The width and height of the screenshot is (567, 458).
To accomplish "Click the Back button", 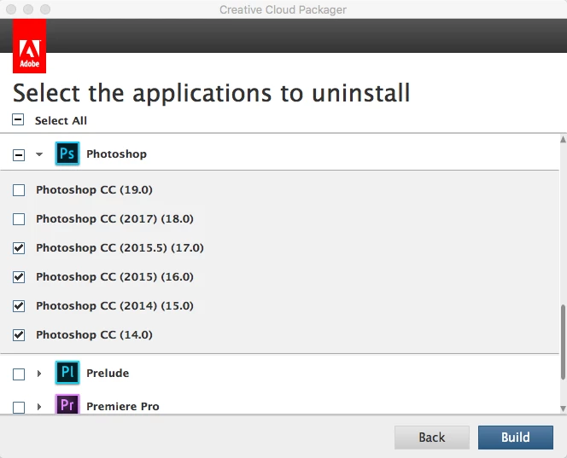I will [x=432, y=438].
